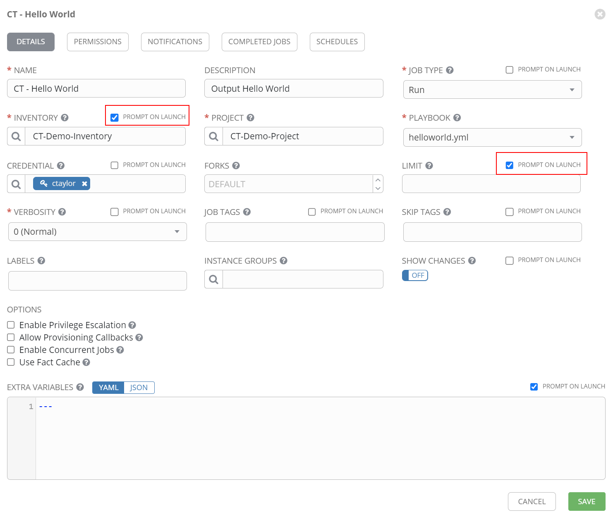Image resolution: width=613 pixels, height=517 pixels.
Task: Switch extra variables format to JSON
Action: click(x=139, y=388)
